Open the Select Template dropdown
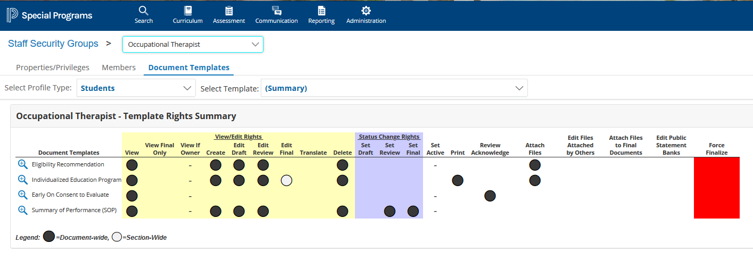Viewport: 753px width, 260px height. pos(394,88)
